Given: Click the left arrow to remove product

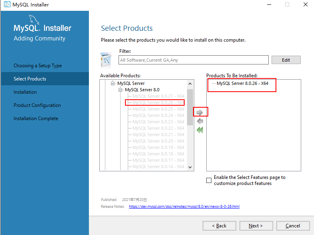Looking at the screenshot, I should coord(199,121).
